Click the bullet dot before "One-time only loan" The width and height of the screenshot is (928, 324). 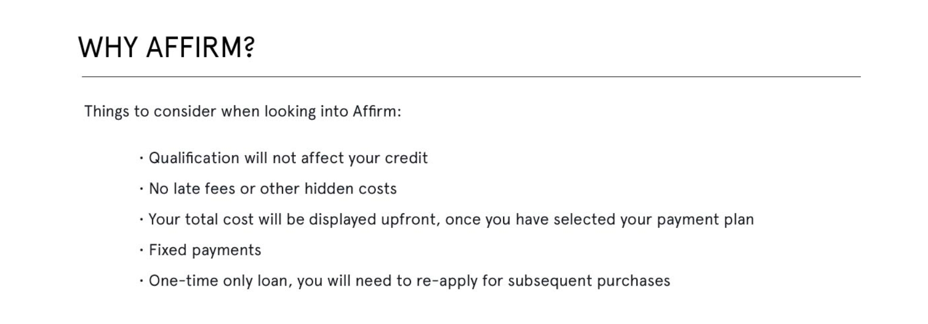point(141,281)
